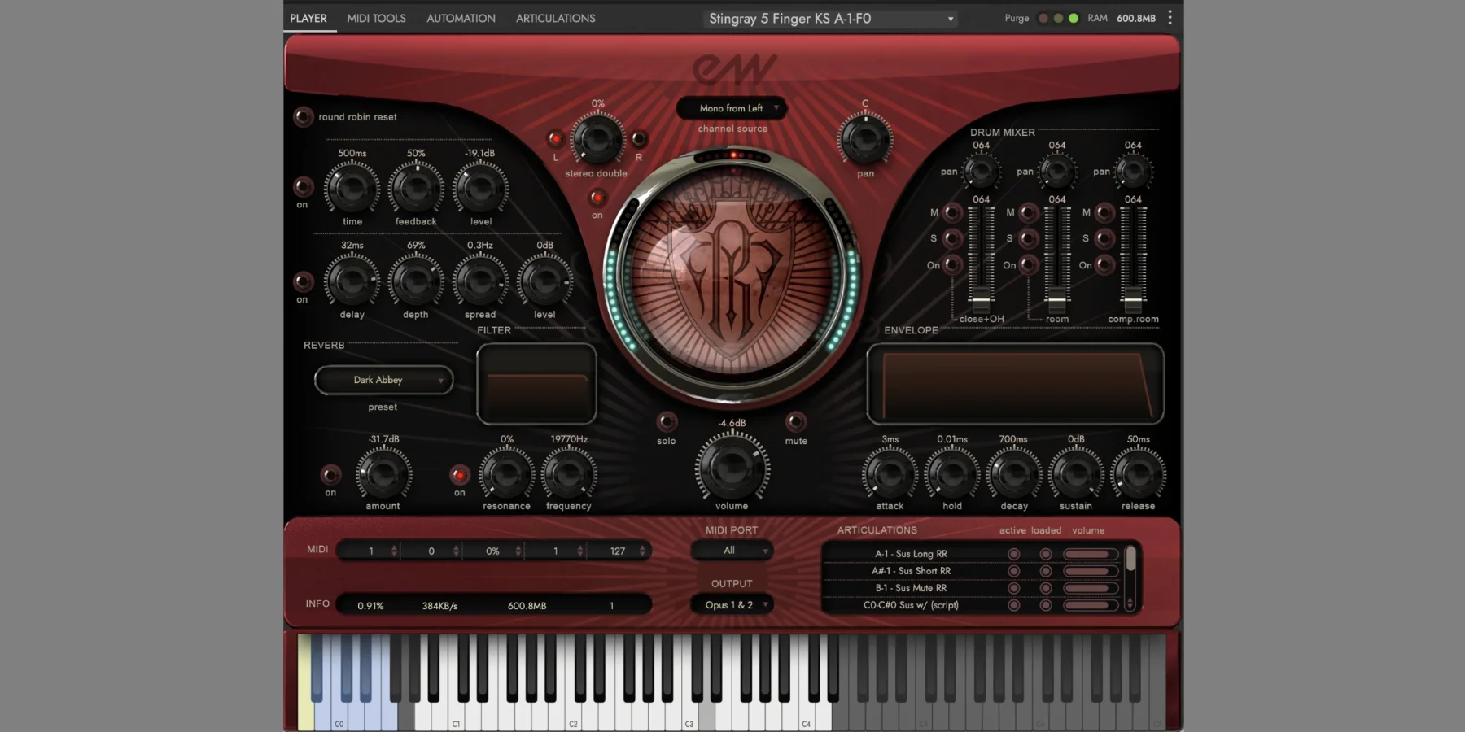1465x732 pixels.
Task: Select the A#-1 Sus Short RR articulation
Action: pos(911,571)
